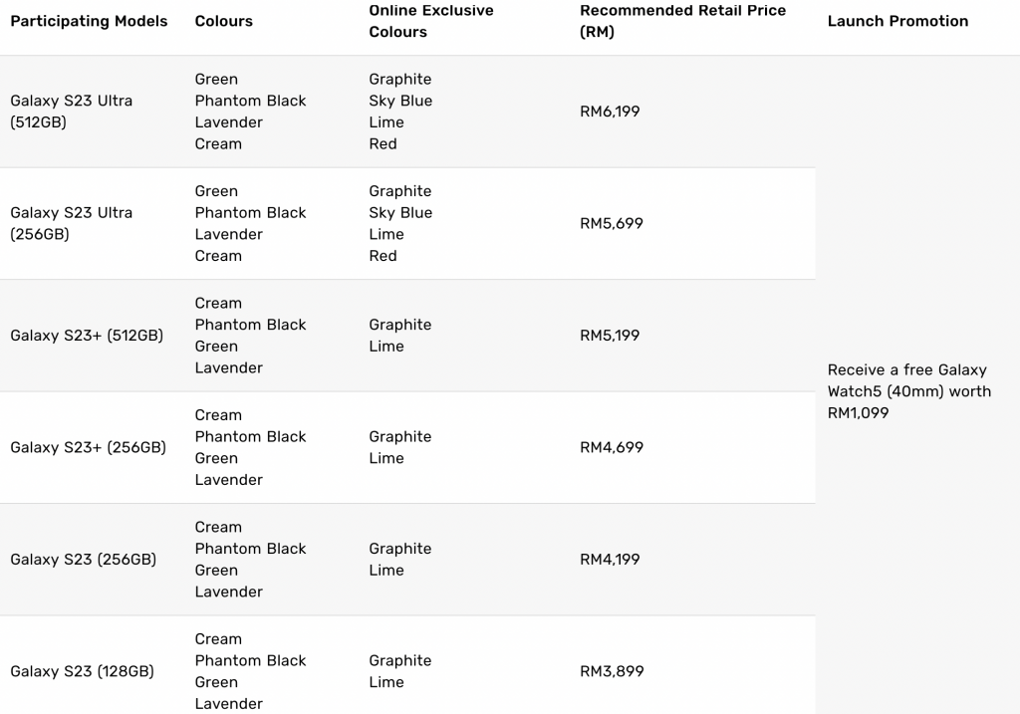Click the RM4,199 price

[x=610, y=560]
